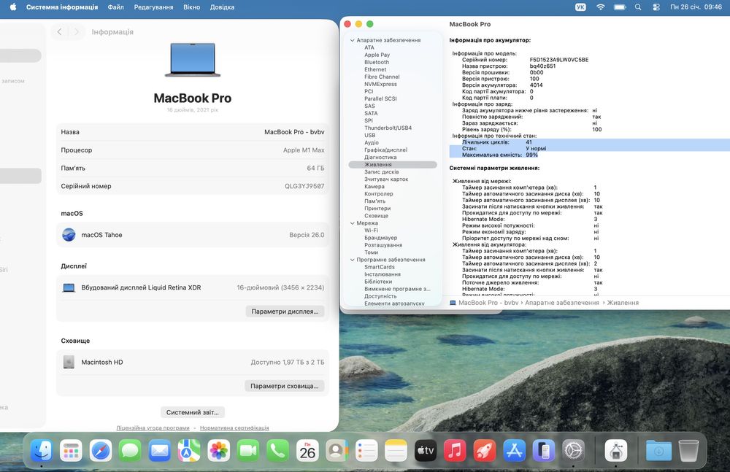Launch Apple TV from the Dock
730x472 pixels.
click(426, 451)
